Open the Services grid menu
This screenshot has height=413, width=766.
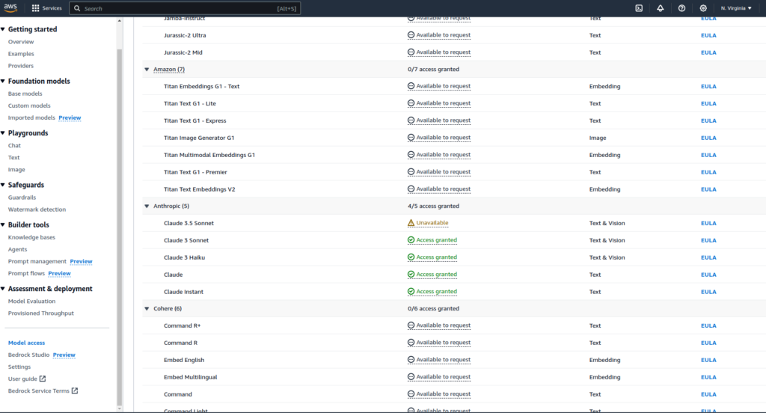point(47,8)
